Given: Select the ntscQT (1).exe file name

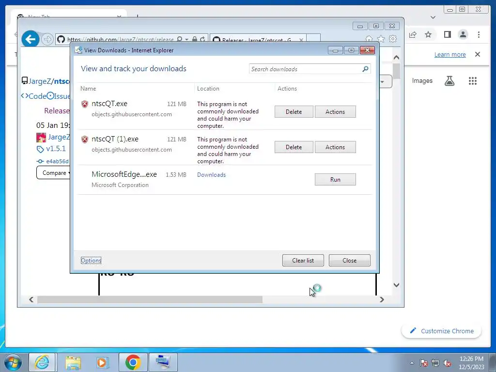Looking at the screenshot, I should 115,139.
